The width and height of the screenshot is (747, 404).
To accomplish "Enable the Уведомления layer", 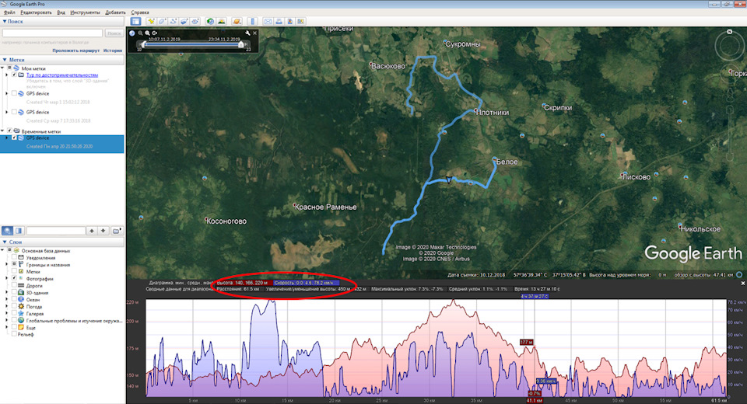I will tap(14, 257).
